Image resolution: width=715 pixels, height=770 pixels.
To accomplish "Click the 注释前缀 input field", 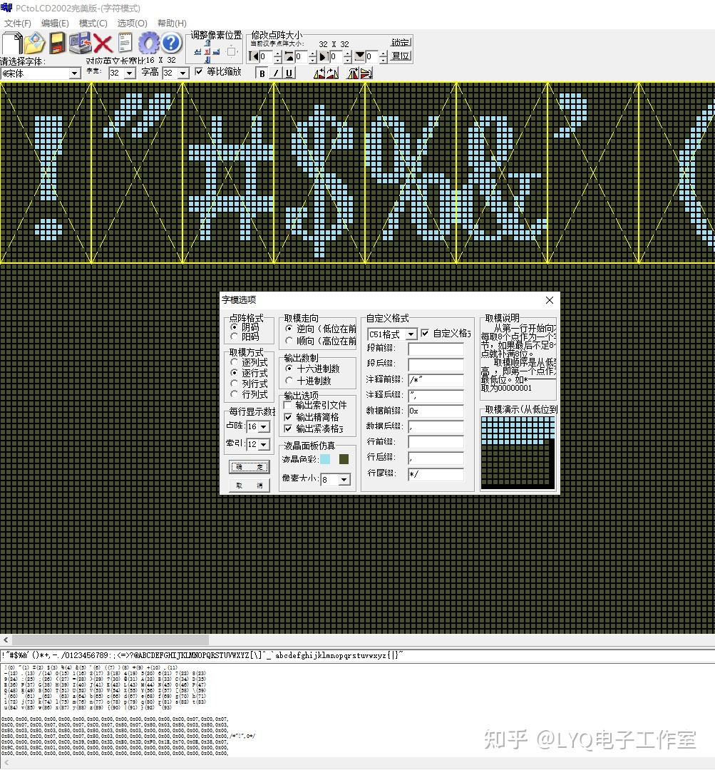I will [x=435, y=379].
